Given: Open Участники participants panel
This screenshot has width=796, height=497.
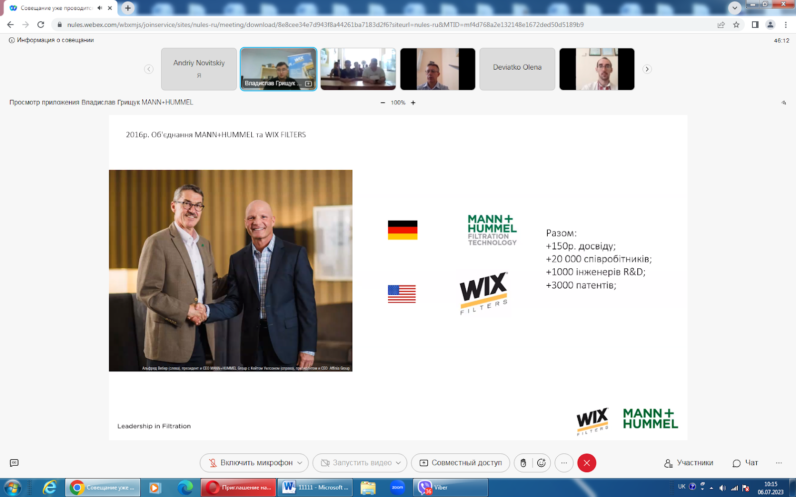Looking at the screenshot, I should [x=689, y=463].
